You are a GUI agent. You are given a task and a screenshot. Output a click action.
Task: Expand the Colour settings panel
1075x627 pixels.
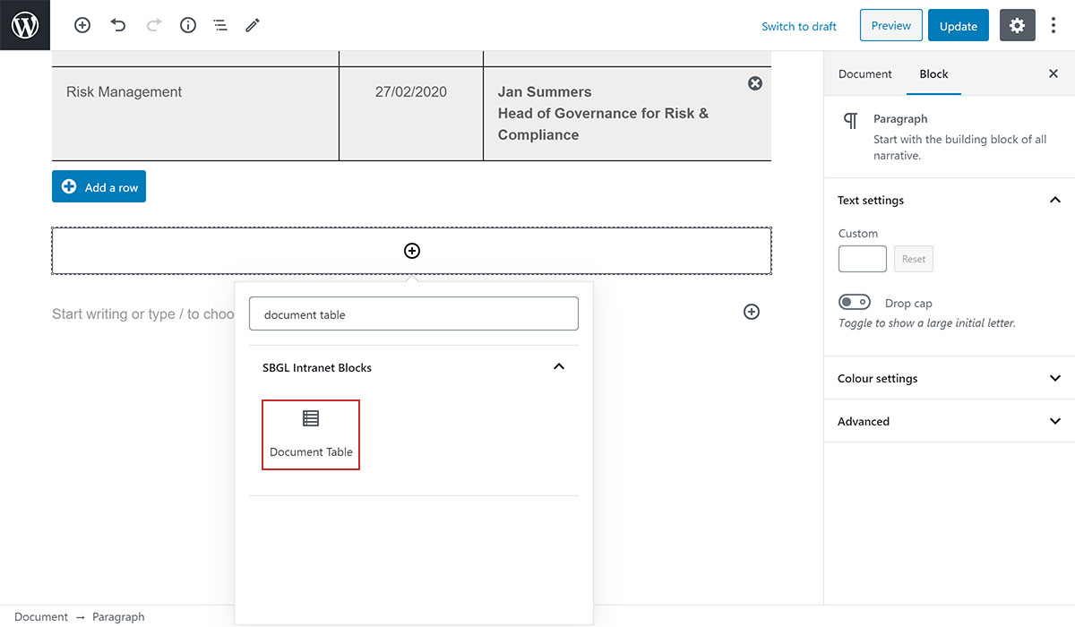[x=1054, y=378]
